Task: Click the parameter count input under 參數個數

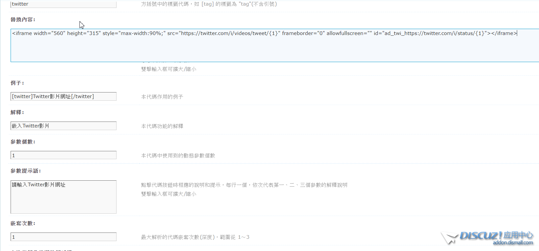Action: point(63,155)
